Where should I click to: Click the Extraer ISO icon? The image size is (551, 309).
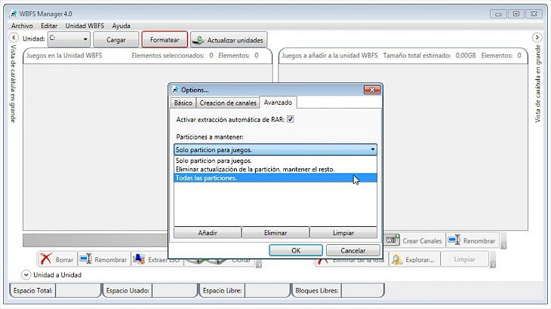point(139,259)
